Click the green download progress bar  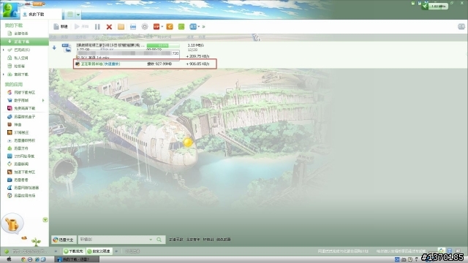pos(163,45)
